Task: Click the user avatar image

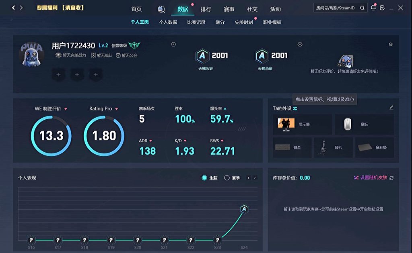Action: [x=31, y=55]
